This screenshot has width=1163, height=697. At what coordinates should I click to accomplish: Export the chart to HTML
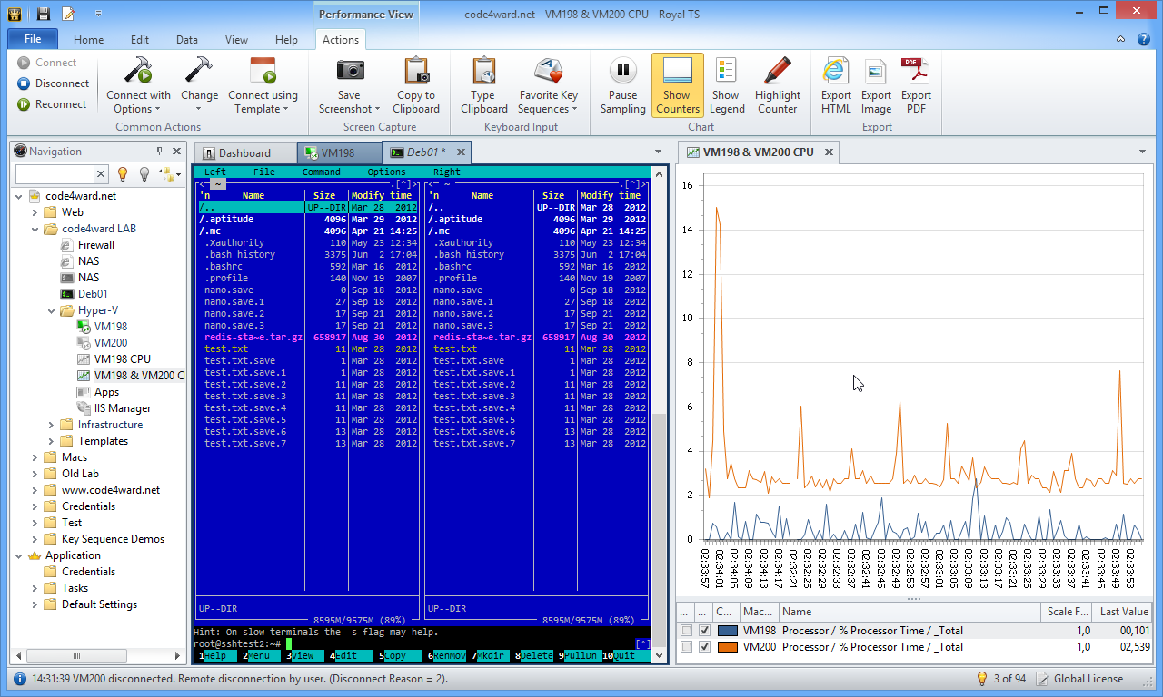coord(836,85)
